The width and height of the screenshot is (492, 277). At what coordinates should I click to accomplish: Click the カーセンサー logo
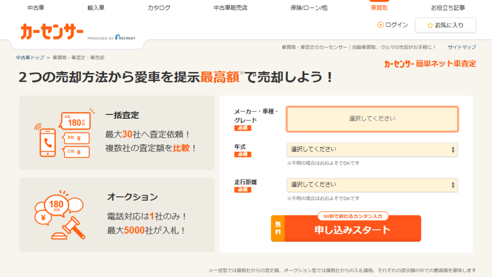52,32
